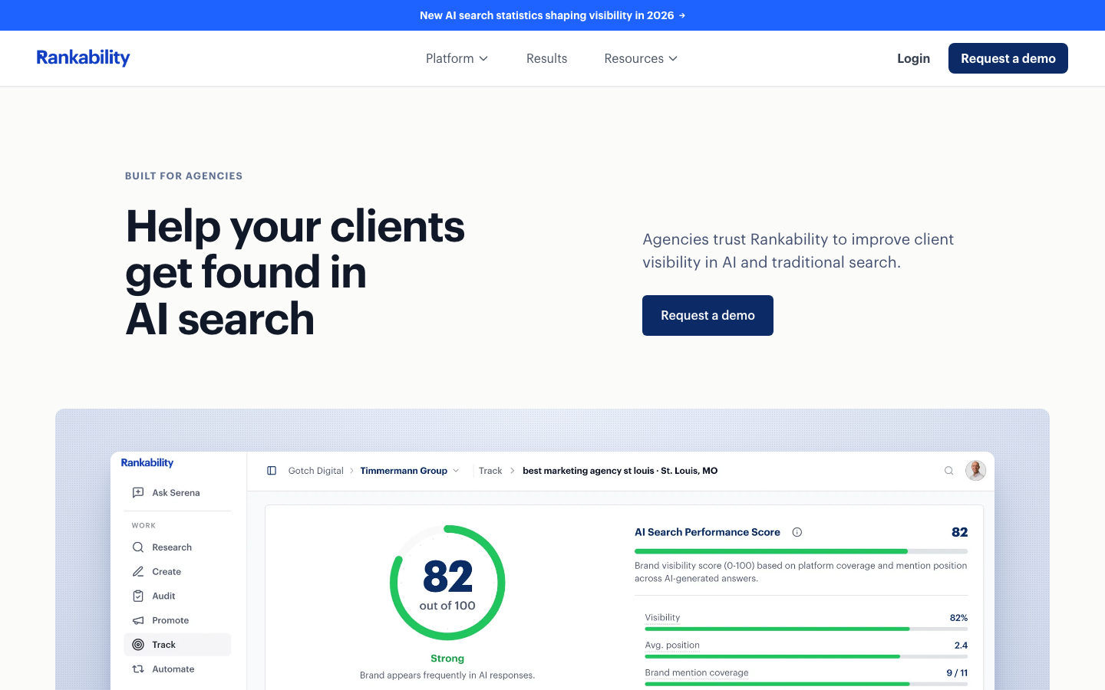Click the AI Search Performance Score progress bar
1105x690 pixels.
point(801,551)
